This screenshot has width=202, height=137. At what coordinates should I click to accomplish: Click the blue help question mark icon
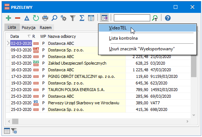tap(168, 18)
